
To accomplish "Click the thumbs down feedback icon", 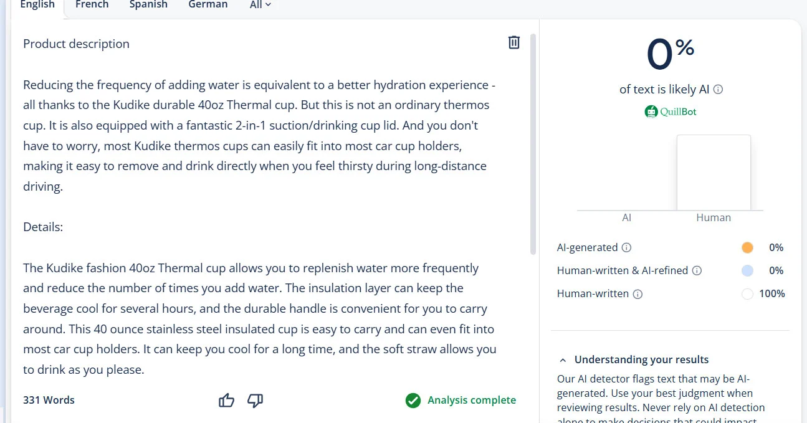I will [x=255, y=401].
